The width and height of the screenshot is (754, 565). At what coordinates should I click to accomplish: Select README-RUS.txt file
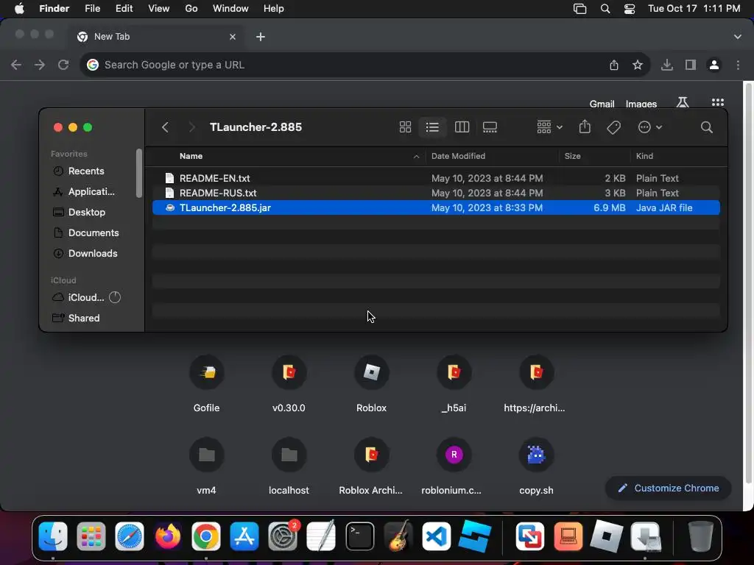click(x=436, y=193)
